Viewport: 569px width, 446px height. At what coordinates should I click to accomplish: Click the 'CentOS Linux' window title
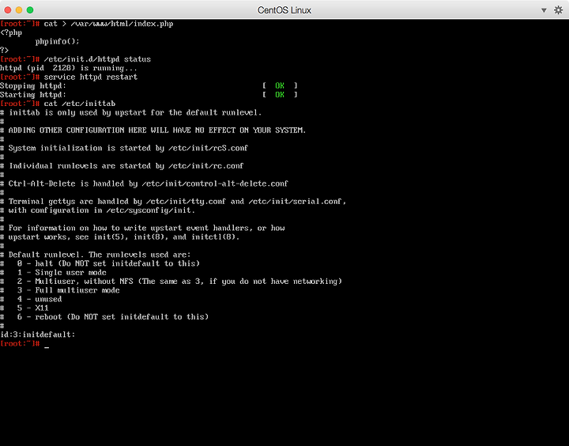(x=284, y=10)
